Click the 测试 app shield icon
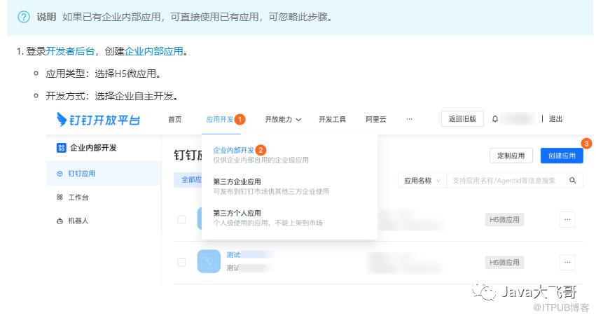The image size is (596, 318). click(x=209, y=262)
